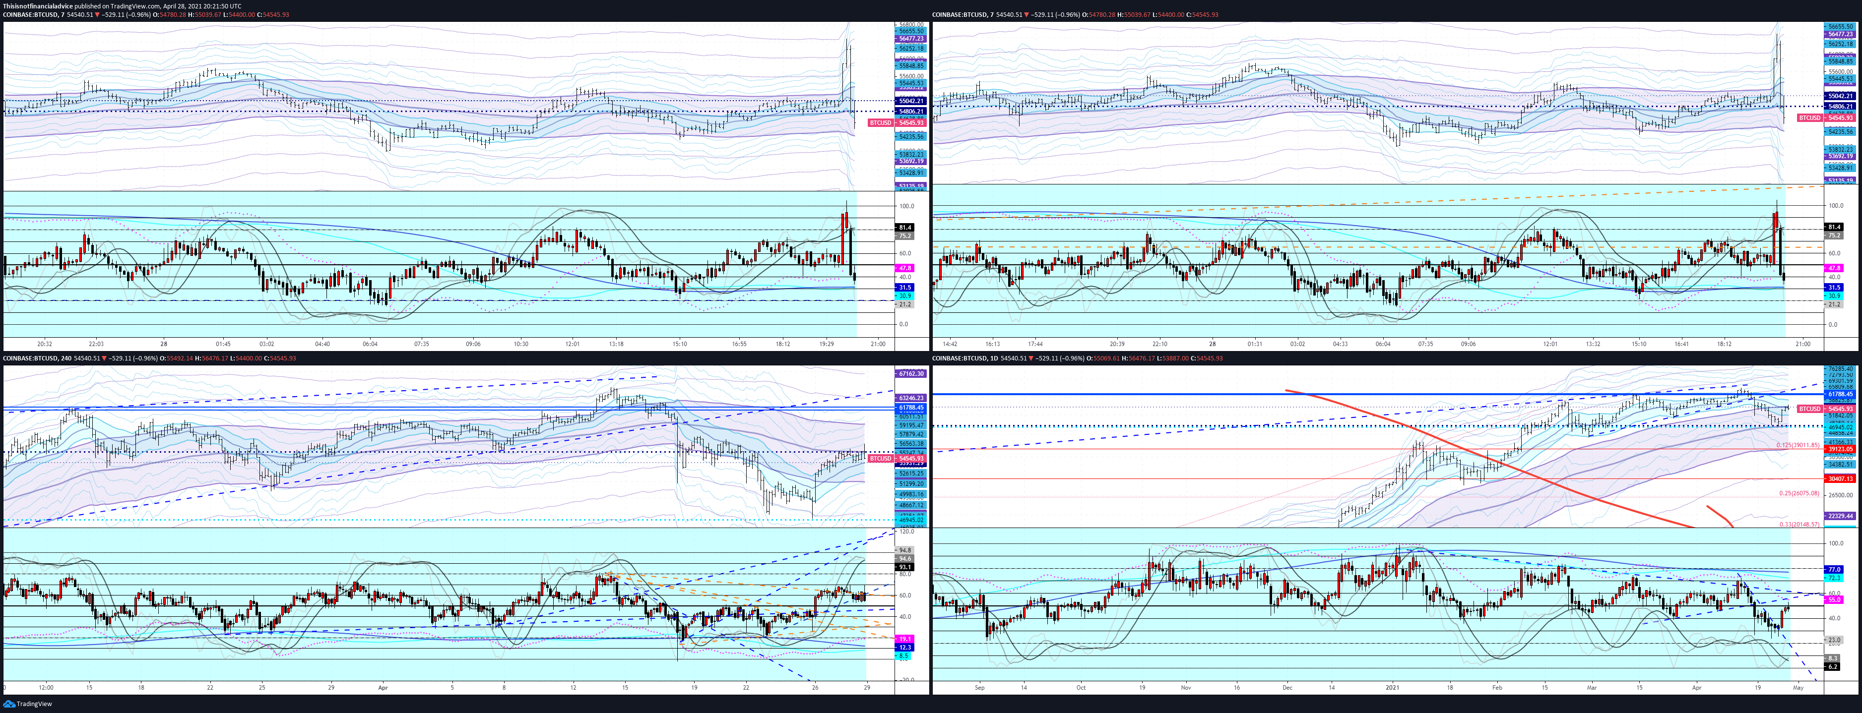This screenshot has height=713, width=1862.
Task: Click the blue 12.3 indicator value
Action: click(905, 647)
